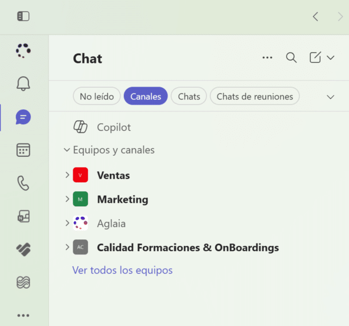This screenshot has width=349, height=326.
Task: Open the Ventas team name
Action: tap(113, 175)
